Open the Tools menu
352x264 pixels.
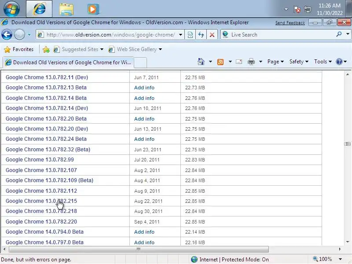pyautogui.click(x=323, y=62)
